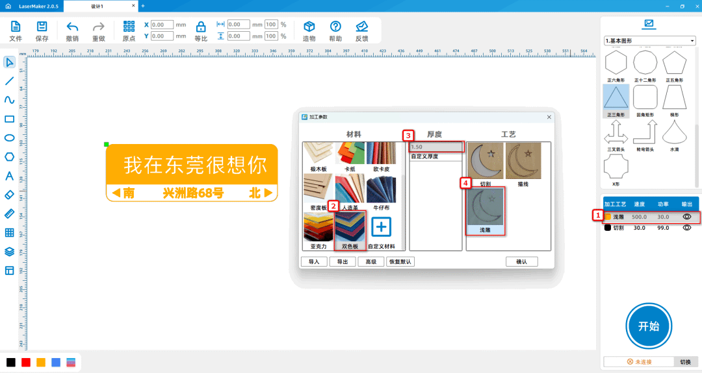Hide output of the 切割 layer
This screenshot has height=373, width=702.
pyautogui.click(x=686, y=228)
